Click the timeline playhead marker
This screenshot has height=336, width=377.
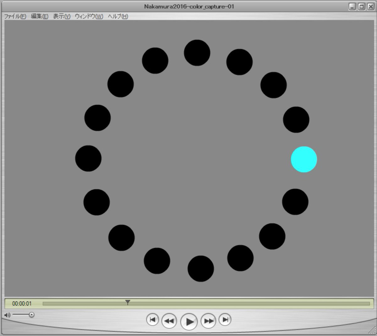(x=128, y=302)
